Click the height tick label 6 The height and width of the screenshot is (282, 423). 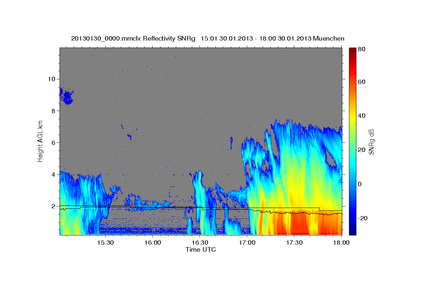(53, 143)
